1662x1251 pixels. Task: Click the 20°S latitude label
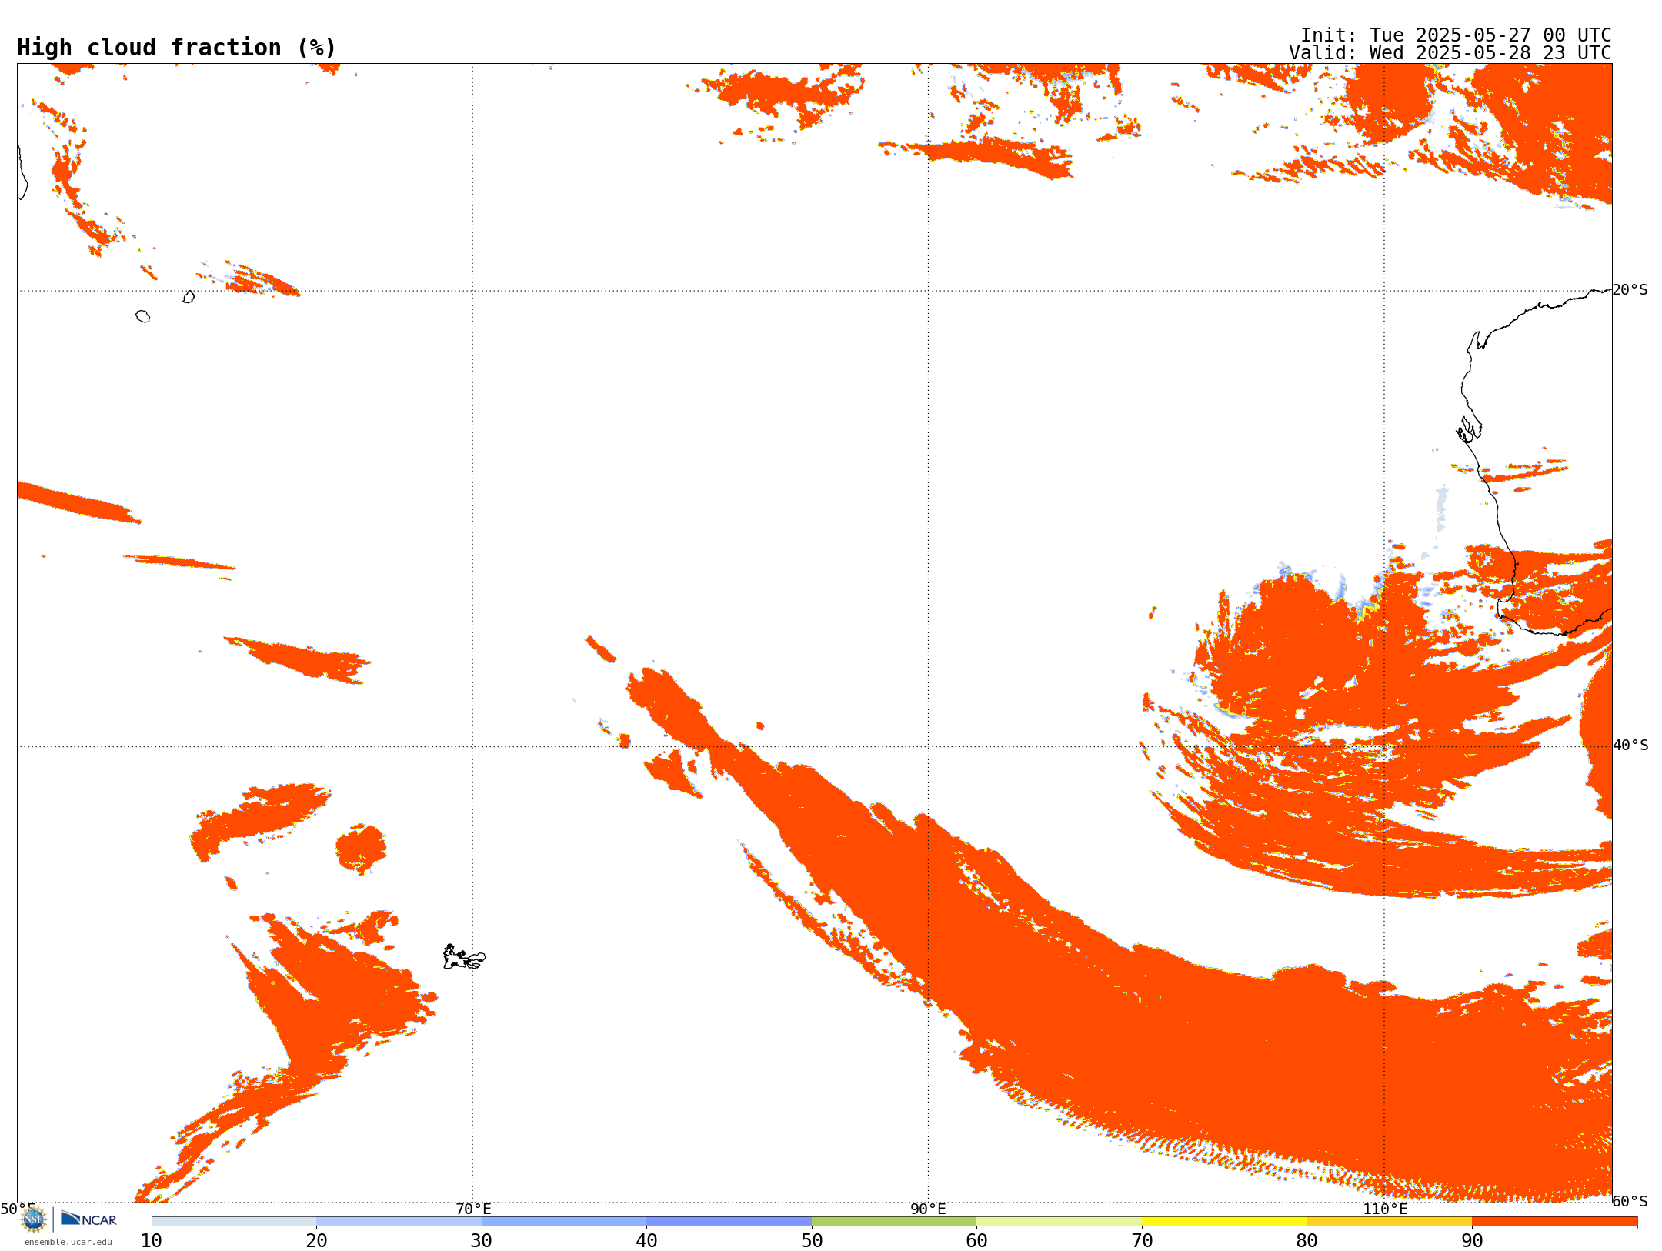tap(1630, 290)
